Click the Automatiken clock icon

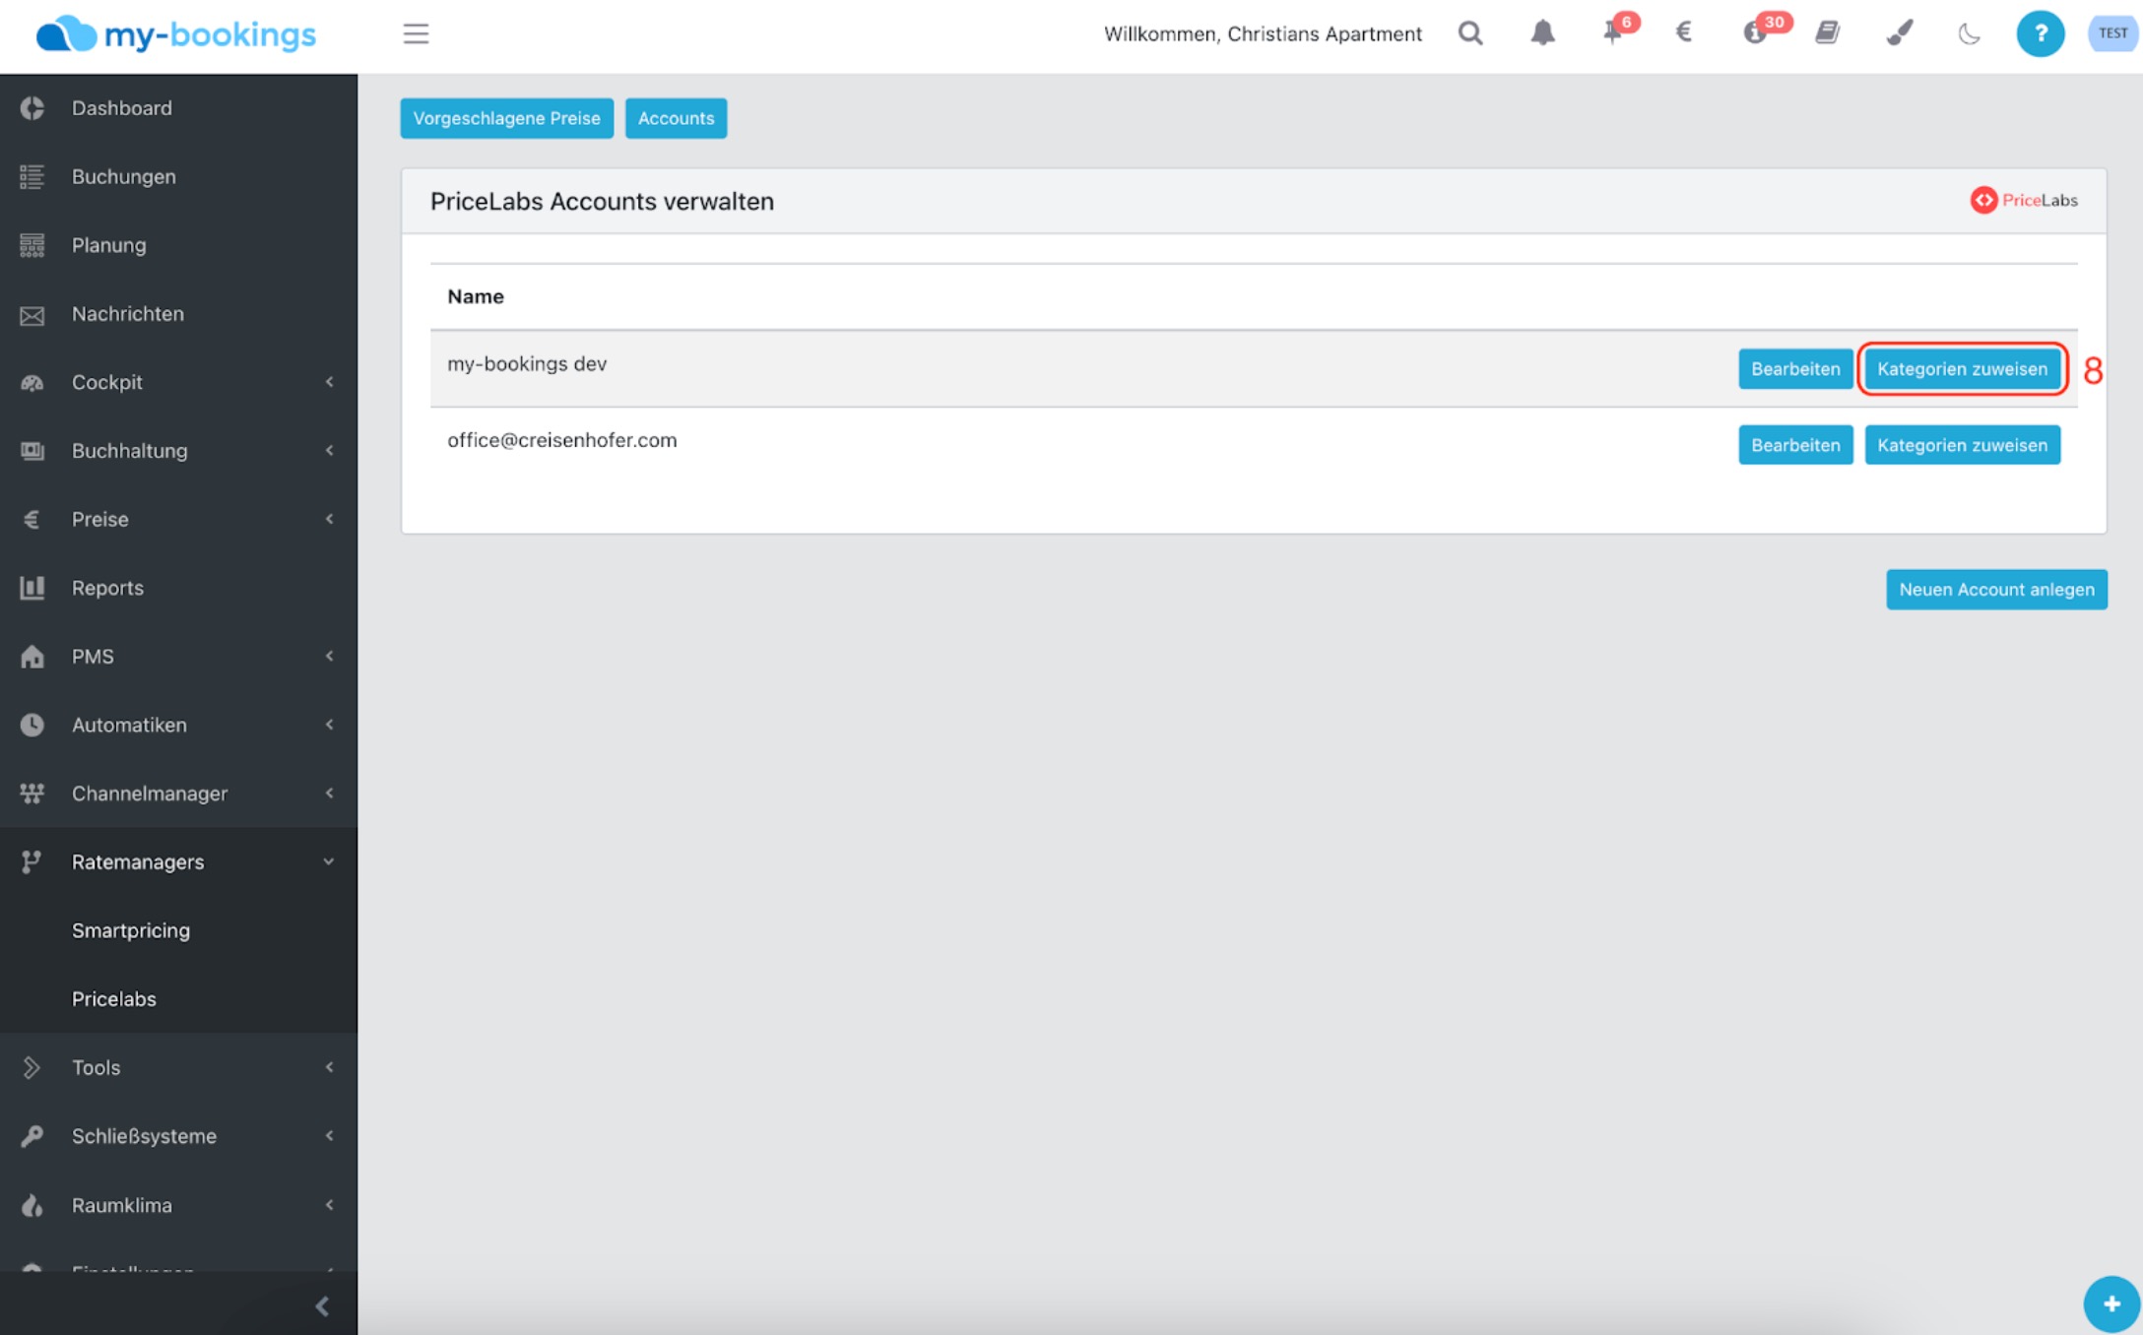[x=32, y=725]
